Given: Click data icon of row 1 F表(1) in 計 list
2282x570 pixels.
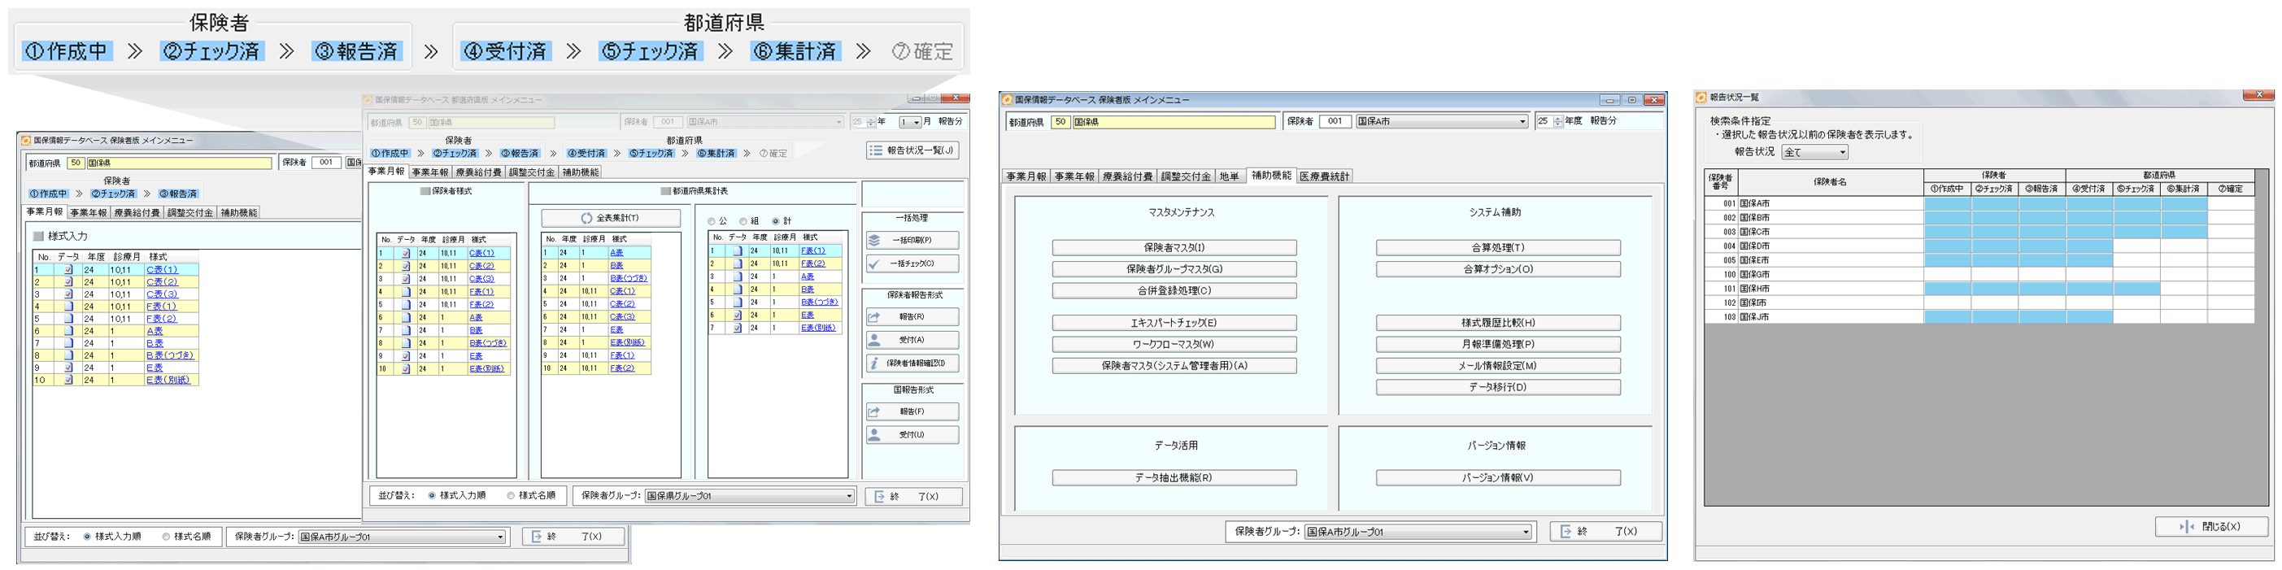Looking at the screenshot, I should [x=737, y=250].
